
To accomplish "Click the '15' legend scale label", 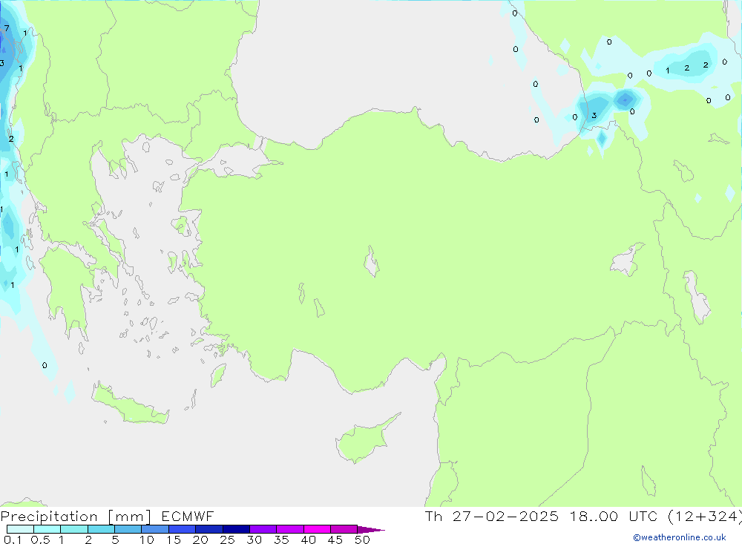I will [174, 540].
